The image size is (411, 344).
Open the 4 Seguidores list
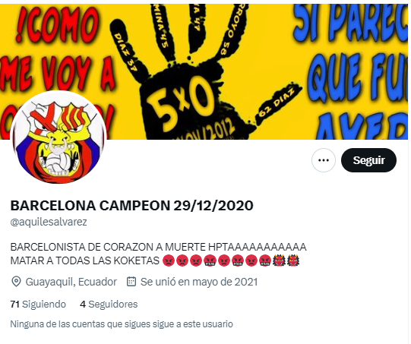tap(109, 306)
